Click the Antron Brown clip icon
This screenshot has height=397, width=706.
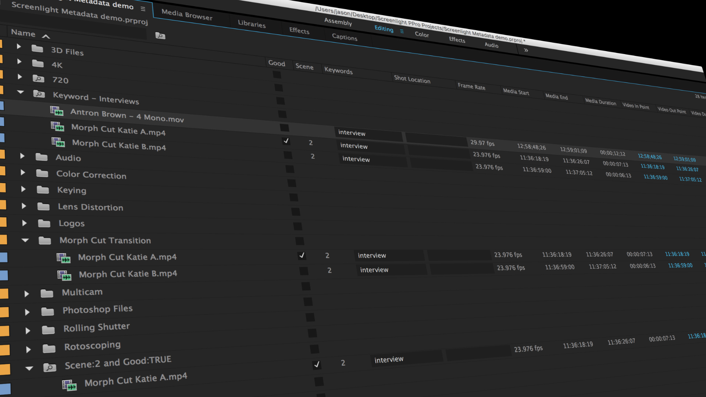coord(57,110)
